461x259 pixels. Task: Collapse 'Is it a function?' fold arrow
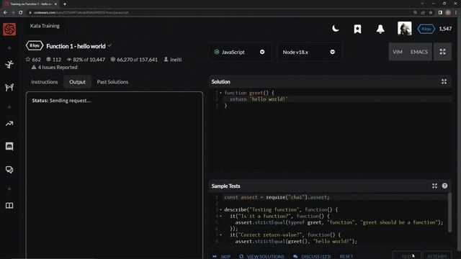[220, 216]
